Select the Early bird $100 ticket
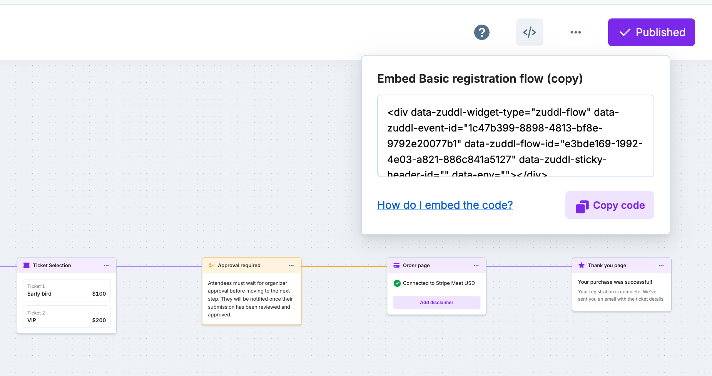 (x=67, y=290)
